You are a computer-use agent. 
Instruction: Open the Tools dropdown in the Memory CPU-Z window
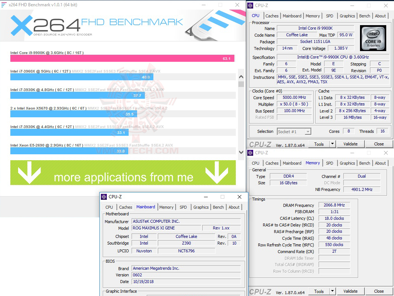(332, 291)
